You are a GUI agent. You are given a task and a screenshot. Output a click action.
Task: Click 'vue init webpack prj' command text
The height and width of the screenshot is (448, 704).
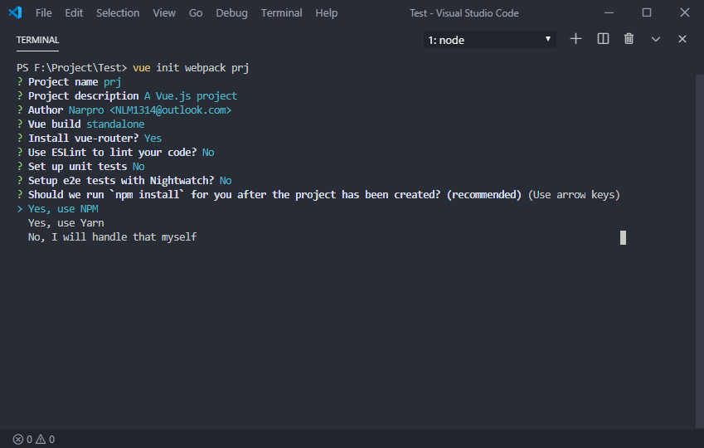(x=191, y=68)
